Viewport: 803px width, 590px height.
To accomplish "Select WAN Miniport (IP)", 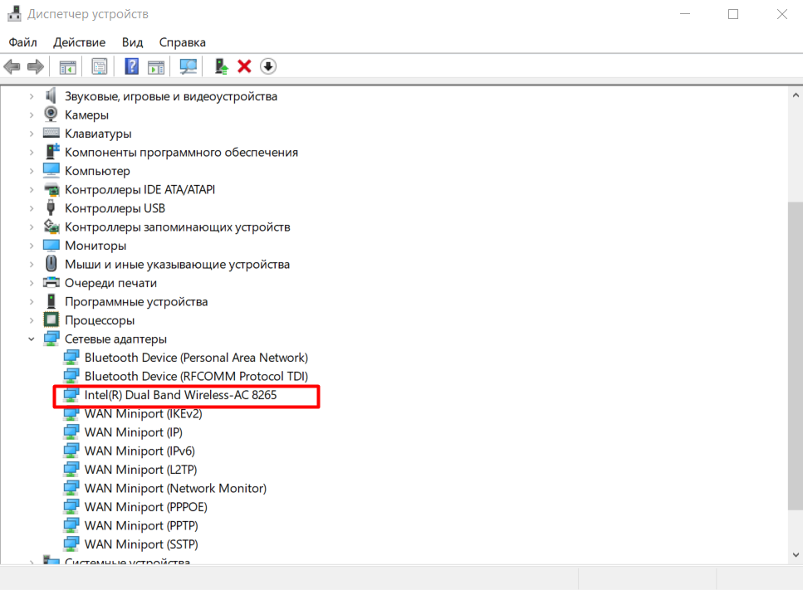I will [x=133, y=432].
